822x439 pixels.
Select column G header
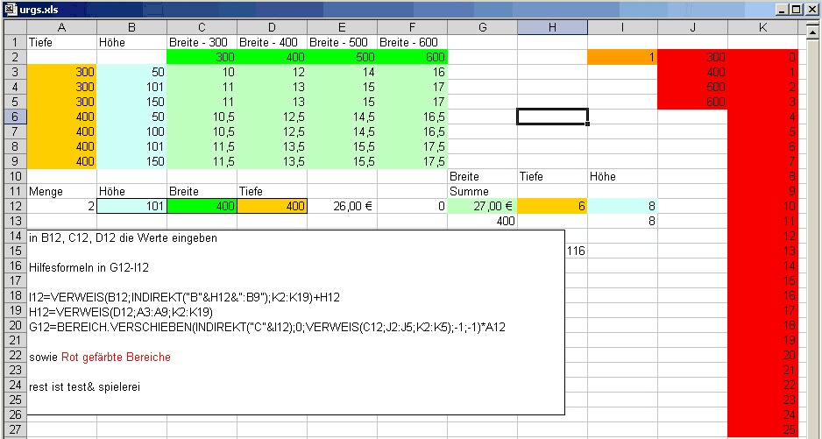pyautogui.click(x=482, y=27)
